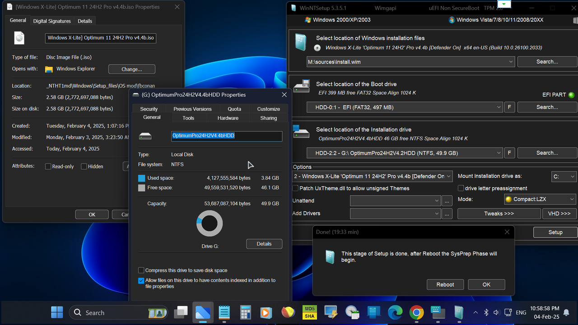Open the MD5/SHA checksum tool from taskbar
This screenshot has width=578, height=325.
[x=309, y=312]
